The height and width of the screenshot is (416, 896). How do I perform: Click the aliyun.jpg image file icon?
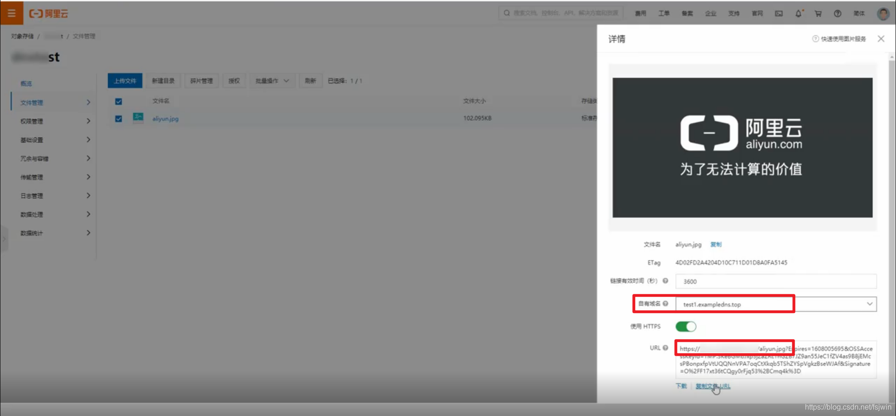click(138, 117)
